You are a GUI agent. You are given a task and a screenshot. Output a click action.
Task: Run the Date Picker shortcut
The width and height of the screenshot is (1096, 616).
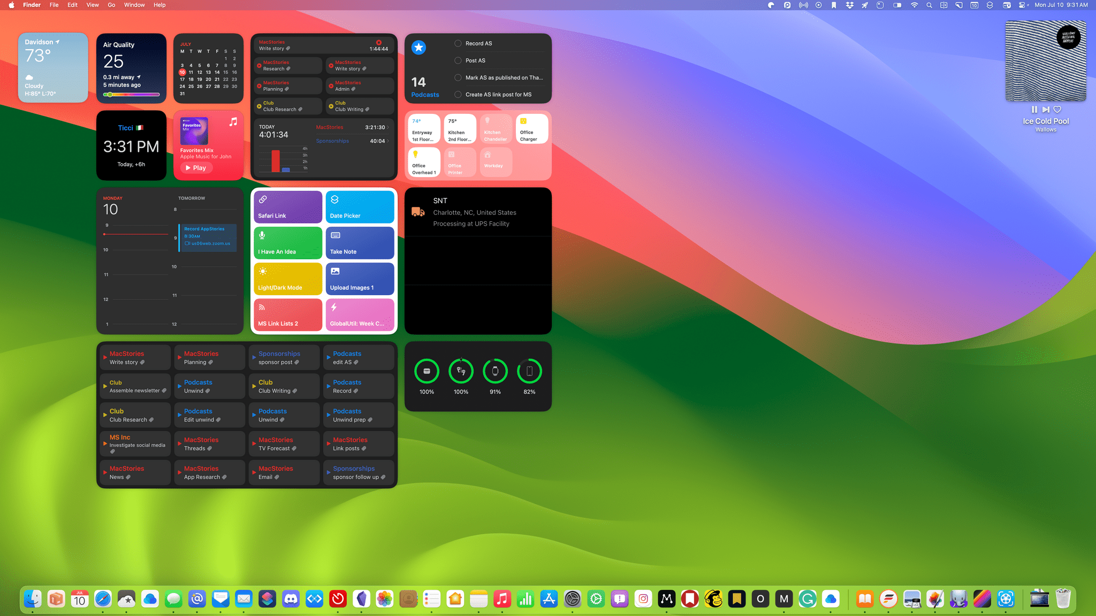click(360, 207)
